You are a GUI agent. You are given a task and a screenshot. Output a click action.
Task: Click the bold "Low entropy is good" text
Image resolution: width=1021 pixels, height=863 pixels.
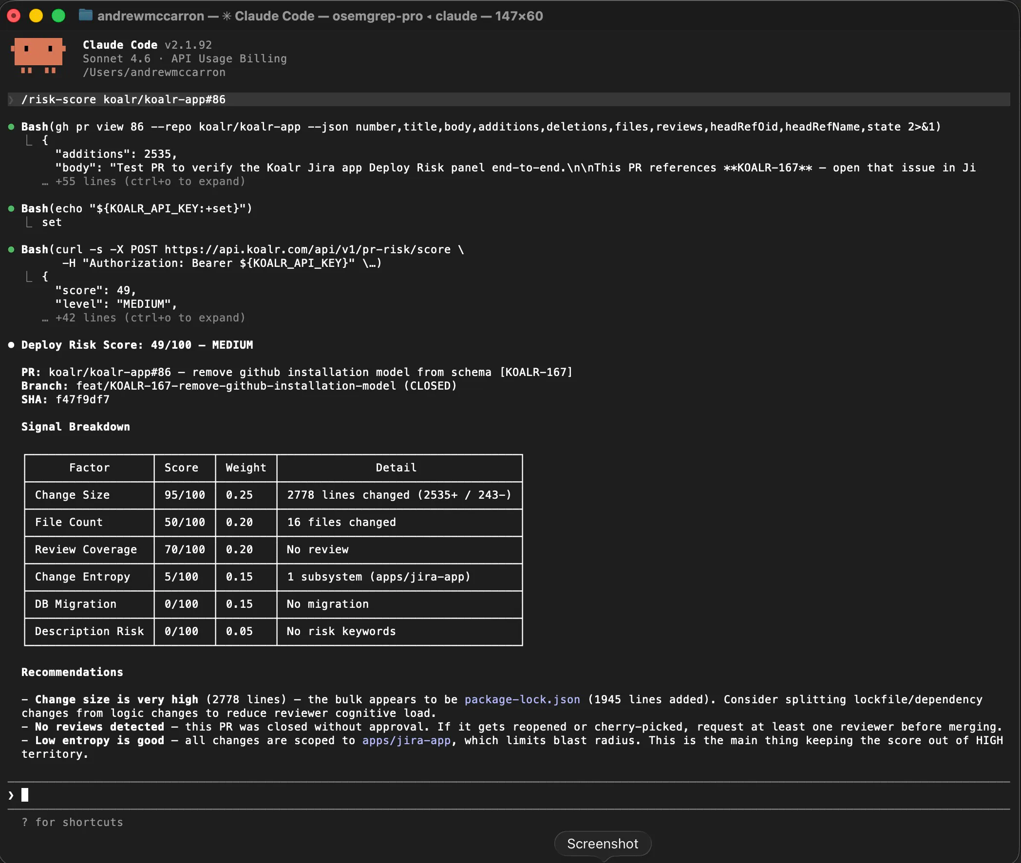click(100, 740)
